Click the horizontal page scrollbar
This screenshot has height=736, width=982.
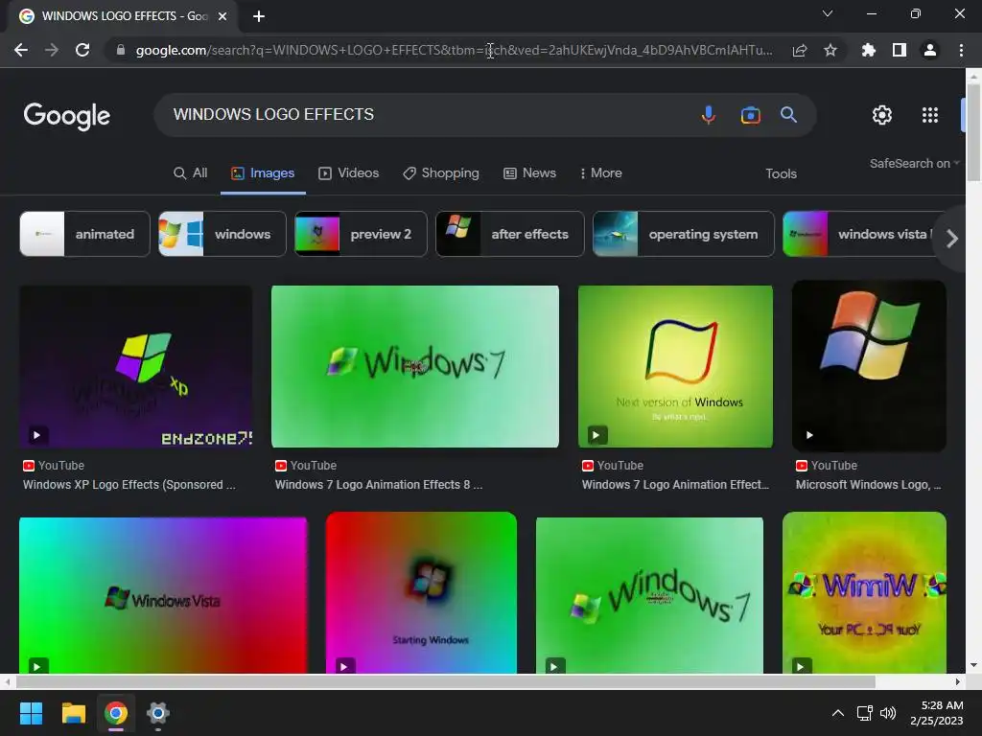pyautogui.click(x=445, y=681)
